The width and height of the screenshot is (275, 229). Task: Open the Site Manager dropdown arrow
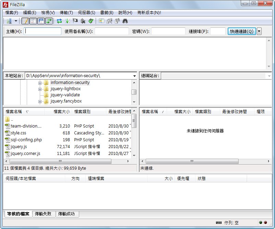pyautogui.click(x=16, y=21)
